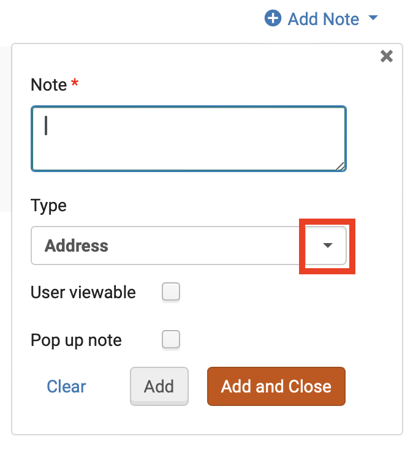Click the Note field label
413x458 pixels.
coord(48,85)
